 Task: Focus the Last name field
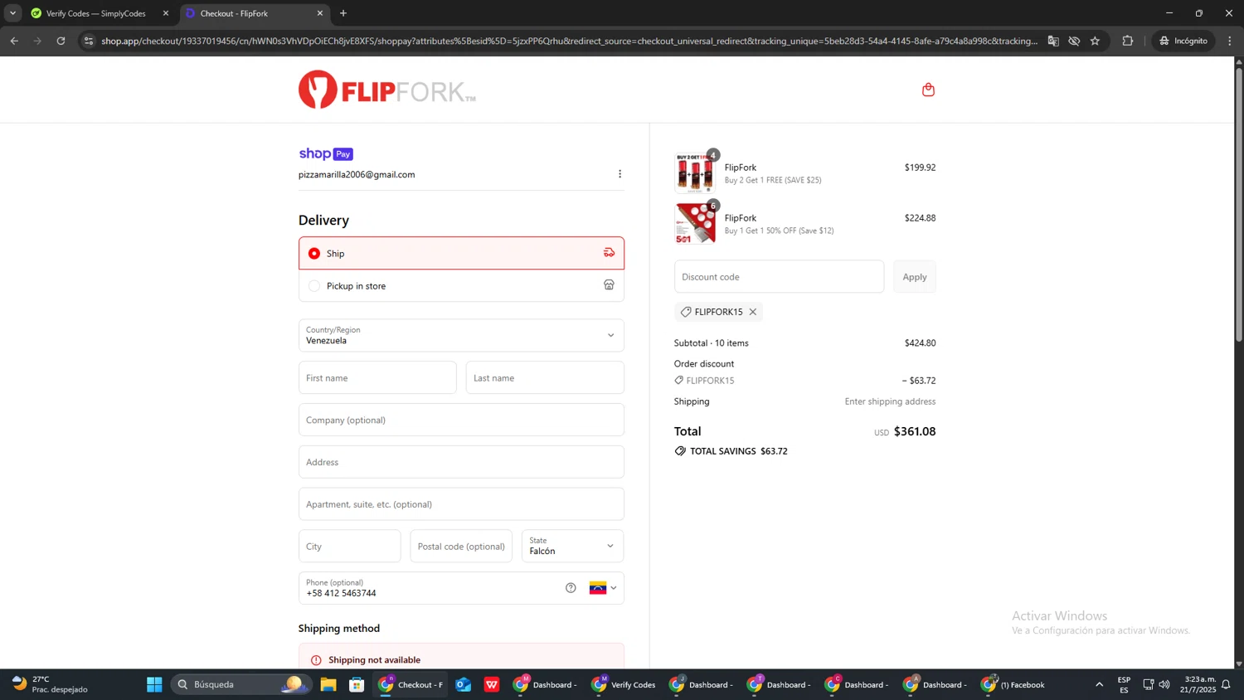click(545, 377)
